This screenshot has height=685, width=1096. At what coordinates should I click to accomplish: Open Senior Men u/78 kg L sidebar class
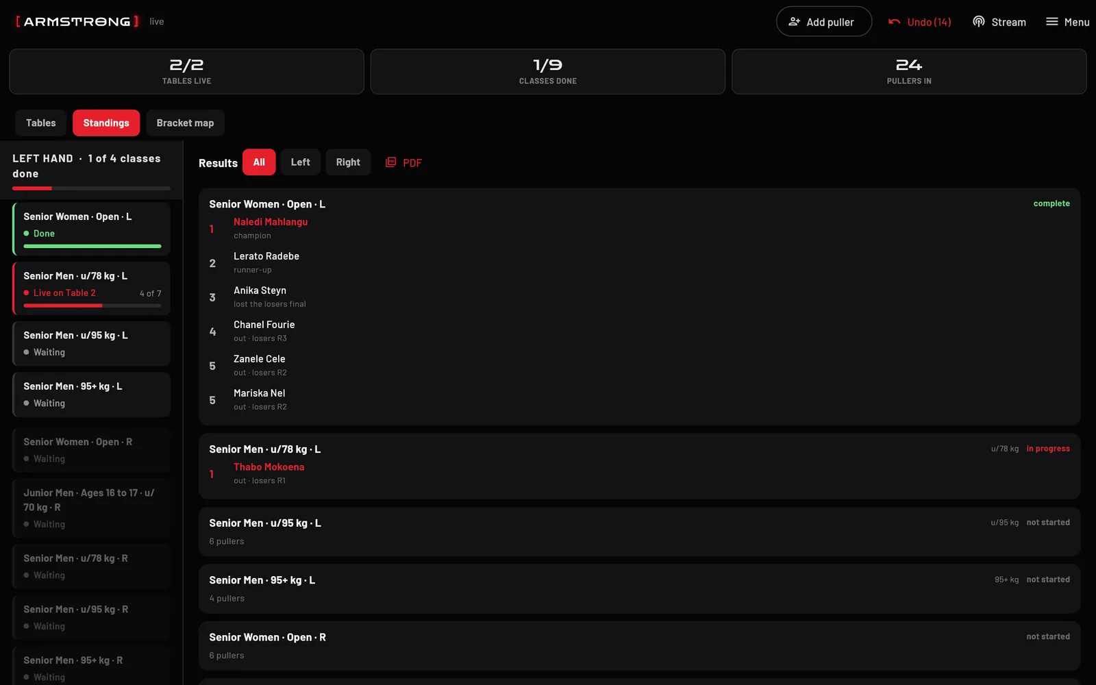pyautogui.click(x=92, y=288)
